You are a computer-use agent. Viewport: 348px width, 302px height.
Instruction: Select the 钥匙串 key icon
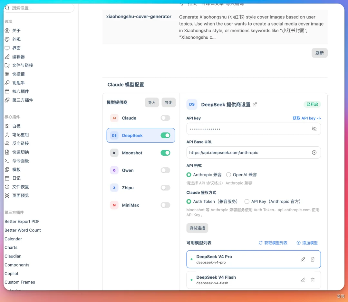click(7, 83)
